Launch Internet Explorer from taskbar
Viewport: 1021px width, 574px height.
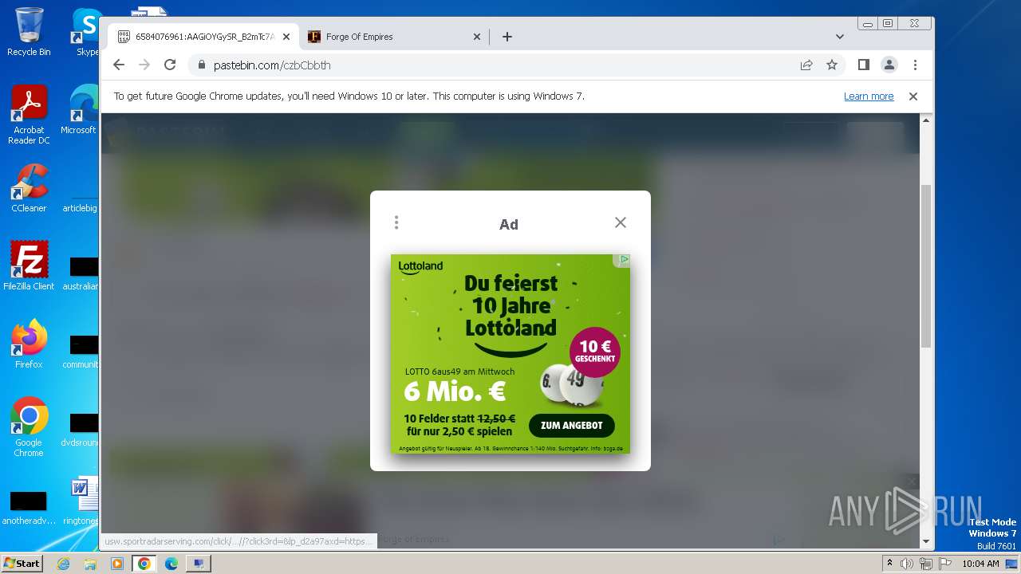pos(64,564)
